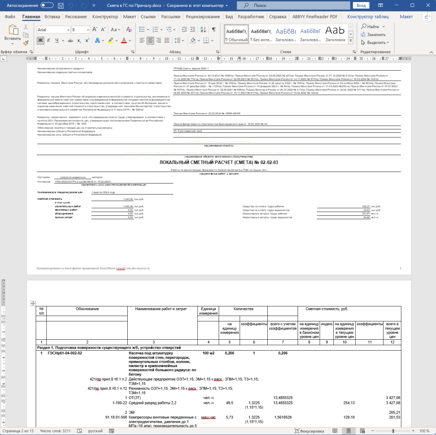Viewport: 436px width, 435px height.
Task: Apply the Без интервала style
Action: tap(261, 35)
